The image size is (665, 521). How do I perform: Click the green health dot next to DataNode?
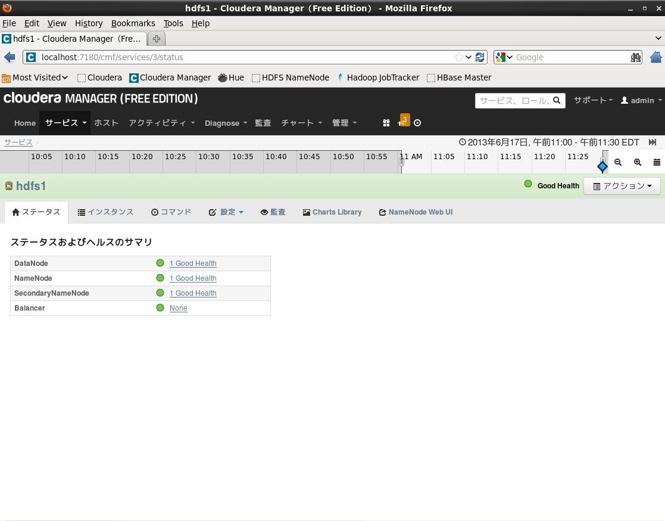pos(160,263)
